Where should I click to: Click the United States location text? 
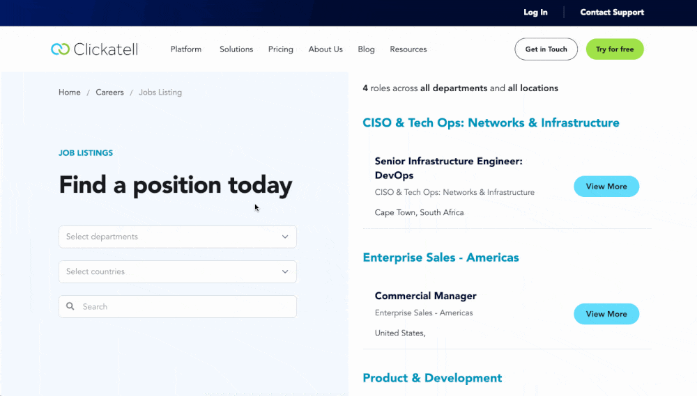(400, 333)
